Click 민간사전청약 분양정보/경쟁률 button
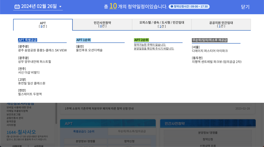Image resolution: width=264 pixels, height=147 pixels. click(208, 133)
